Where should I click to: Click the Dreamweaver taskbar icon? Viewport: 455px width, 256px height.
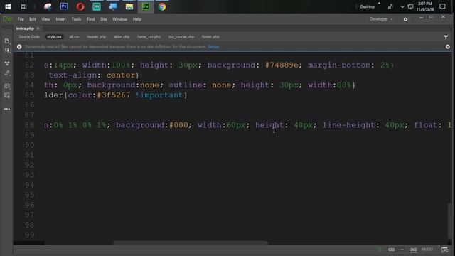146,6
